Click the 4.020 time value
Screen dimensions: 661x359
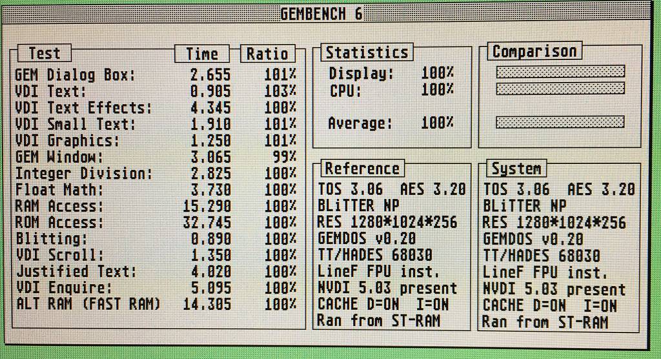pos(210,272)
